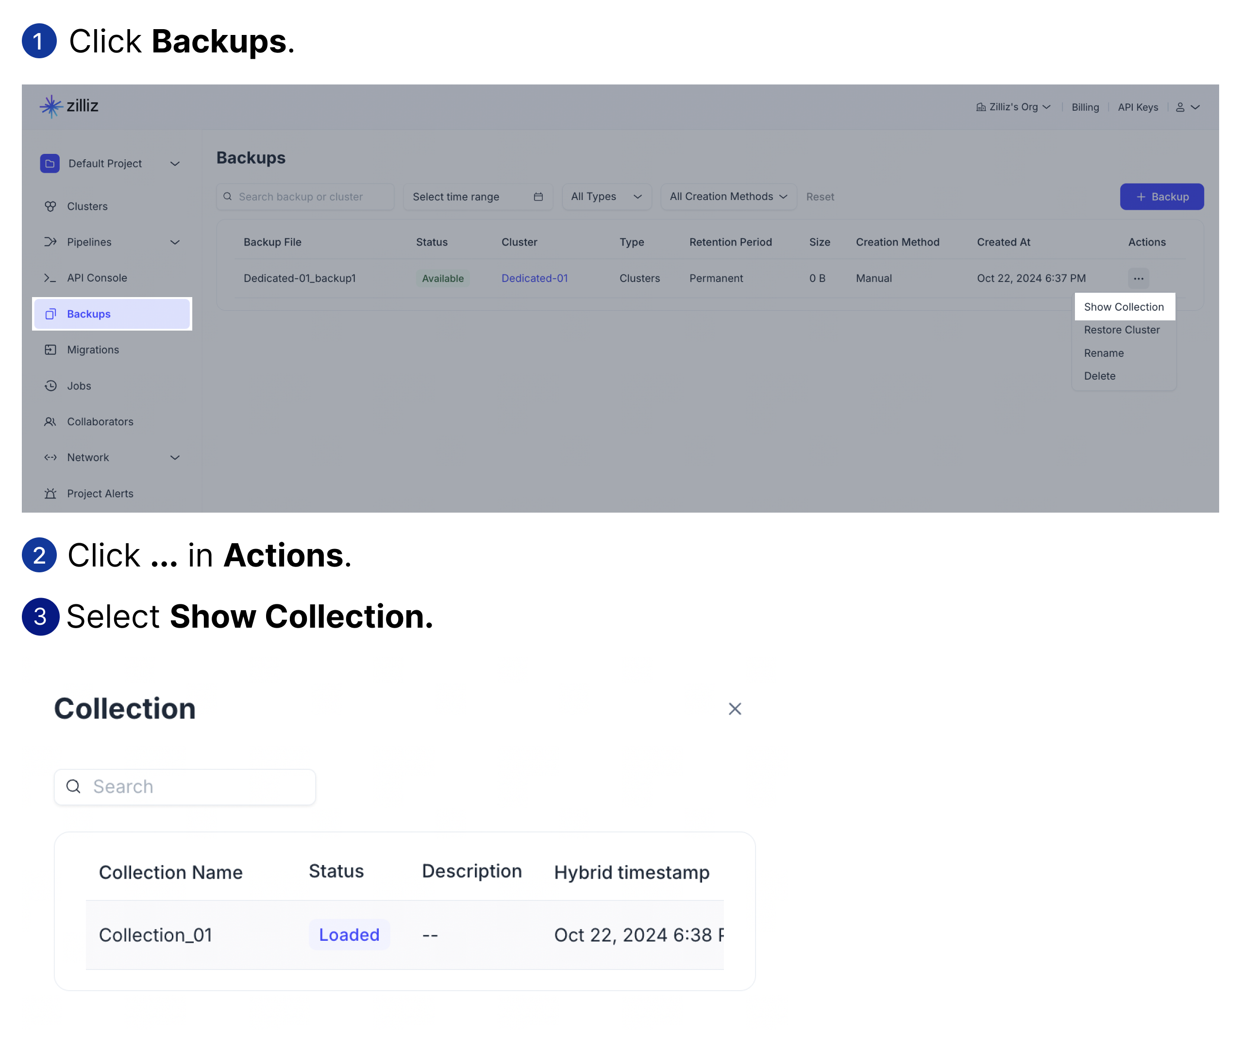Choose Delete from the actions menu

pyautogui.click(x=1099, y=376)
